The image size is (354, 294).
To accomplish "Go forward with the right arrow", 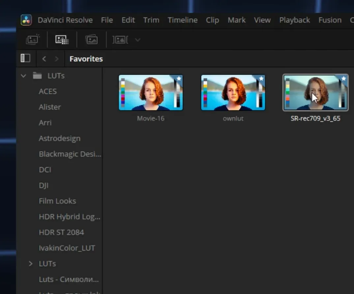I will 57,59.
